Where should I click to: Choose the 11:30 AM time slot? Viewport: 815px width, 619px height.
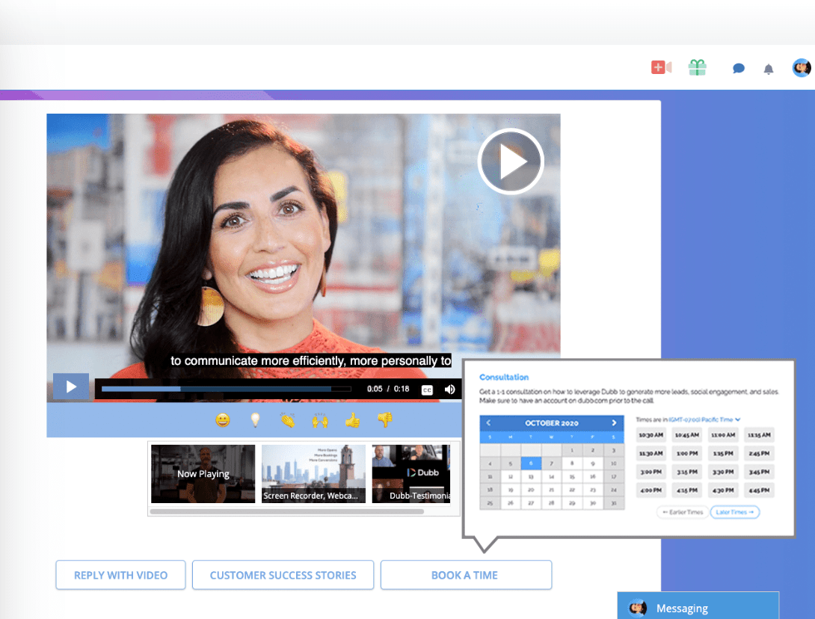[x=651, y=454]
